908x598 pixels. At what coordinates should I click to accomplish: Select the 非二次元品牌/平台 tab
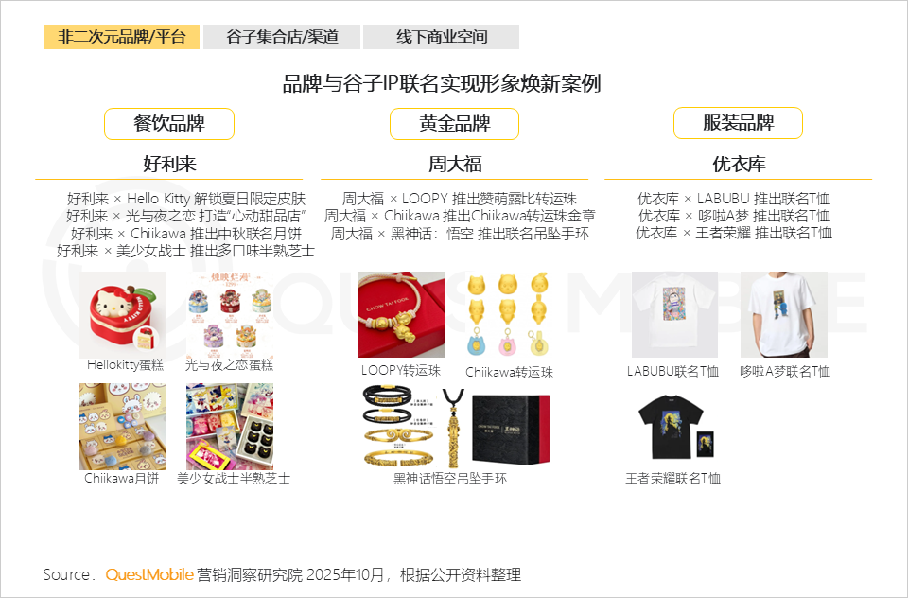click(x=122, y=37)
